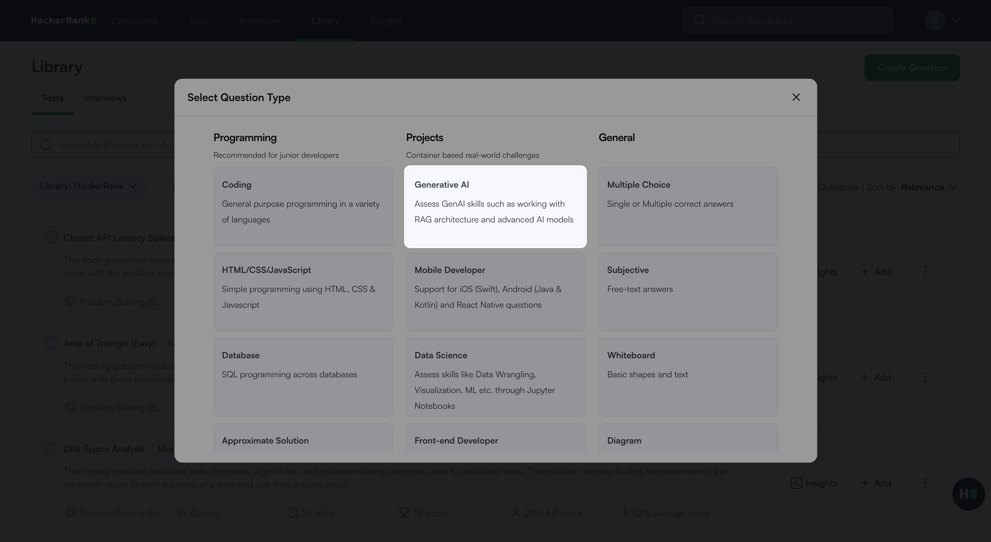Click the skill badge icon for Closest API Latency Spikes

tap(70, 301)
